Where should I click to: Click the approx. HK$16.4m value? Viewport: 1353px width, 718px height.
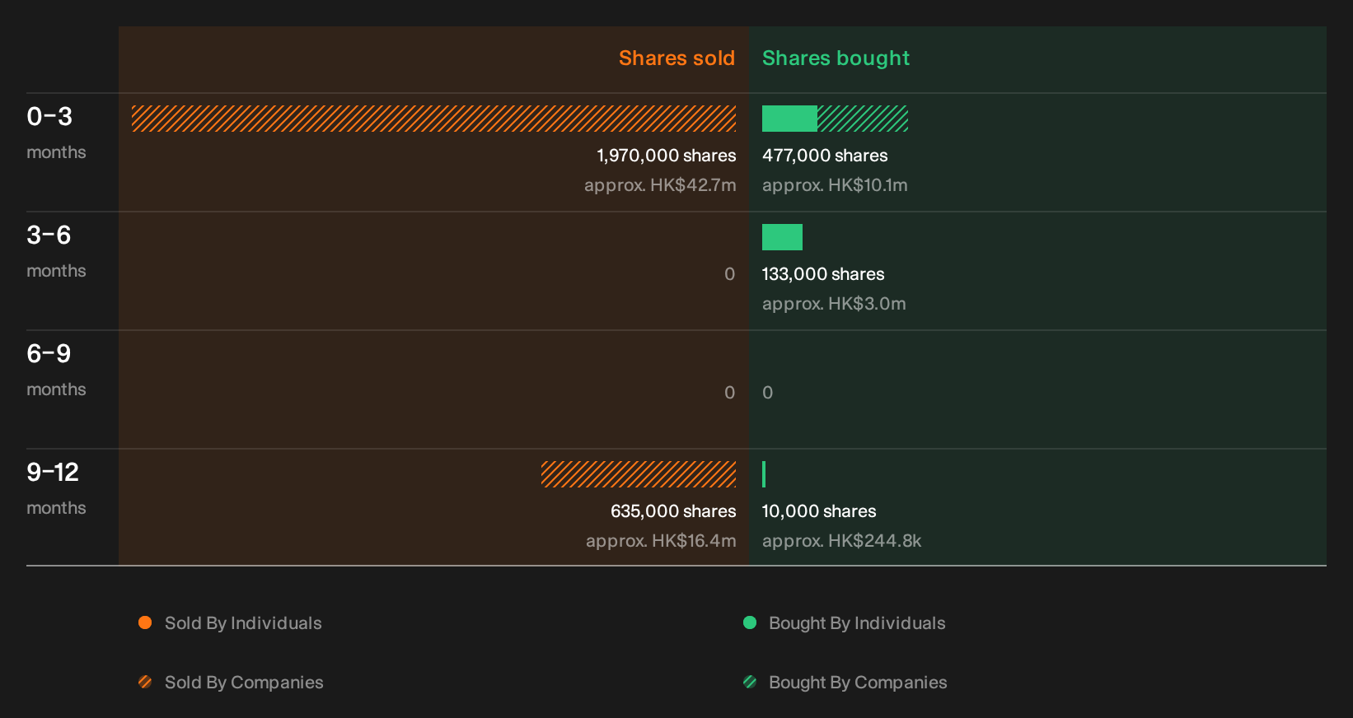(x=661, y=541)
